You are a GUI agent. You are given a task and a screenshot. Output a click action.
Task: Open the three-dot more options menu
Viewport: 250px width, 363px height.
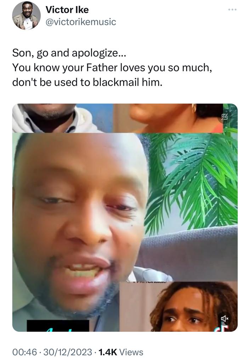pos(232,10)
